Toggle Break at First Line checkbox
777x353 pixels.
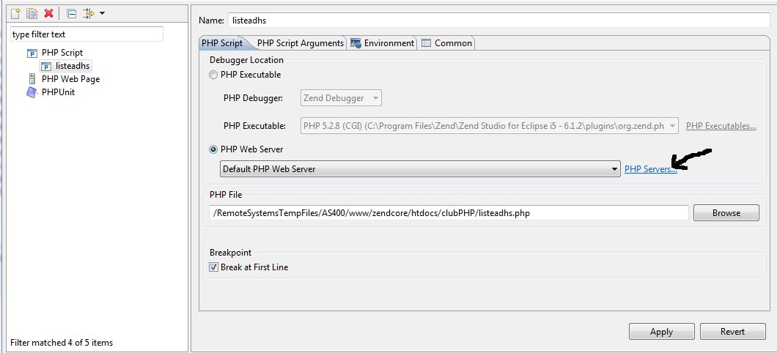tap(213, 267)
